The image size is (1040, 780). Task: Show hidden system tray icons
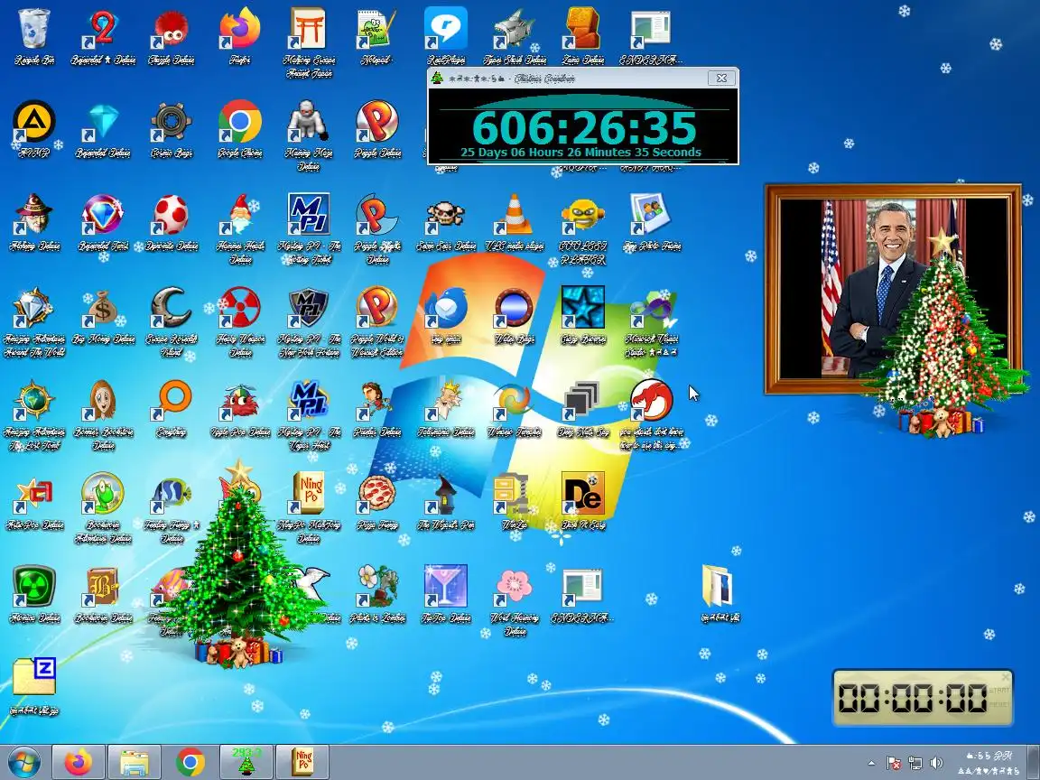point(871,763)
